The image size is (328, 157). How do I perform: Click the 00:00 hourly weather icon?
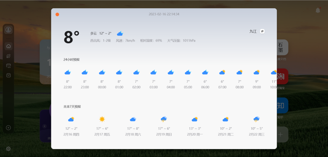[x=102, y=72]
